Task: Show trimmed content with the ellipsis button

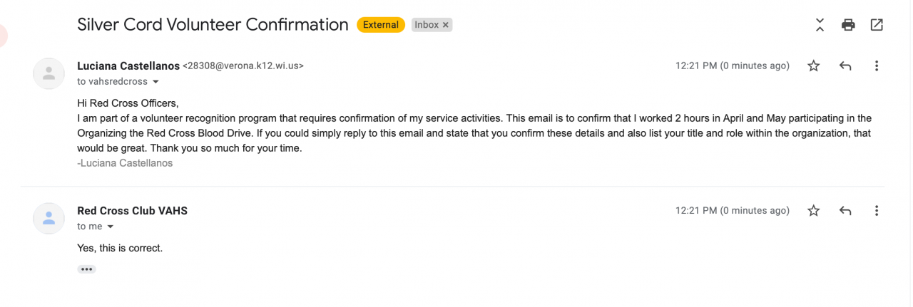Action: (x=86, y=269)
